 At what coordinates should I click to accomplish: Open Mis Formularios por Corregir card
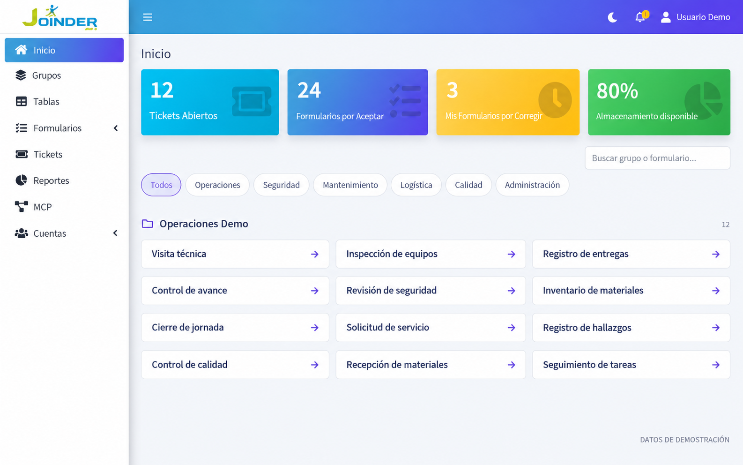click(x=508, y=102)
